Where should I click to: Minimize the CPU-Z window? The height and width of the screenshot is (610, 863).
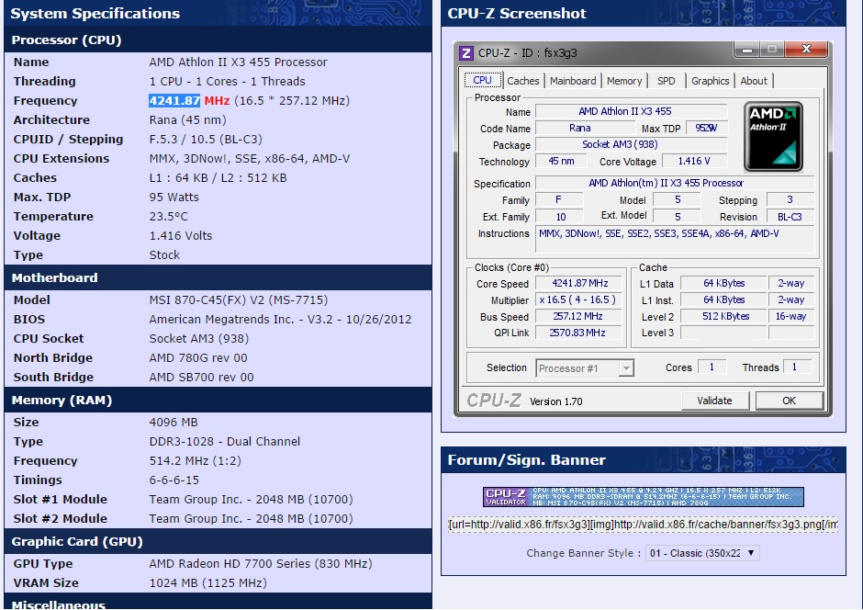pos(747,50)
